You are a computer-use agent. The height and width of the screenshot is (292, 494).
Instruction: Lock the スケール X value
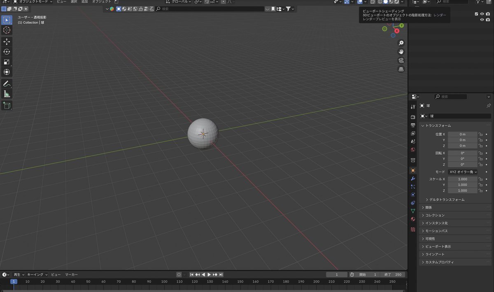tap(480, 179)
